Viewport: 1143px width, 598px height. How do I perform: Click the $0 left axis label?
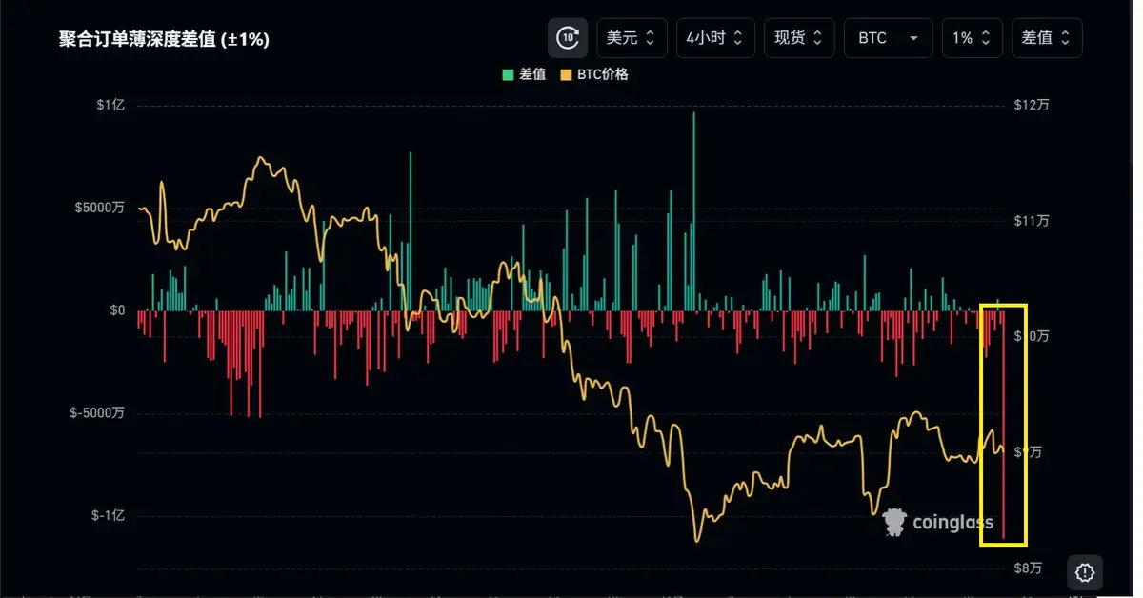tap(117, 310)
